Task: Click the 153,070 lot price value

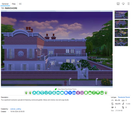Action: [118, 104]
